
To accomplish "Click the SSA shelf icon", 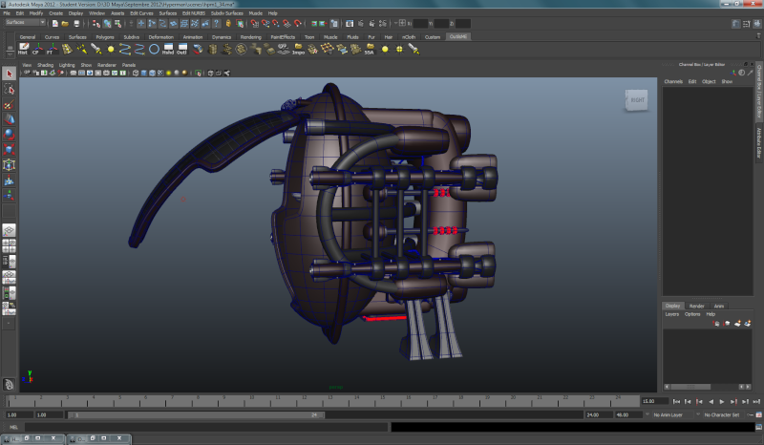I will [x=370, y=49].
